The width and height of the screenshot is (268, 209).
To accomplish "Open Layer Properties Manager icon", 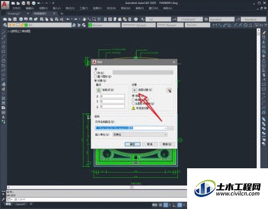I will 5,25.
